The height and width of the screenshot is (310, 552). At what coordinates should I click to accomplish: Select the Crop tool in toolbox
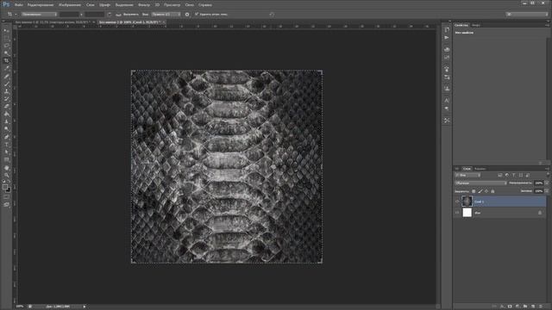pyautogui.click(x=6, y=60)
